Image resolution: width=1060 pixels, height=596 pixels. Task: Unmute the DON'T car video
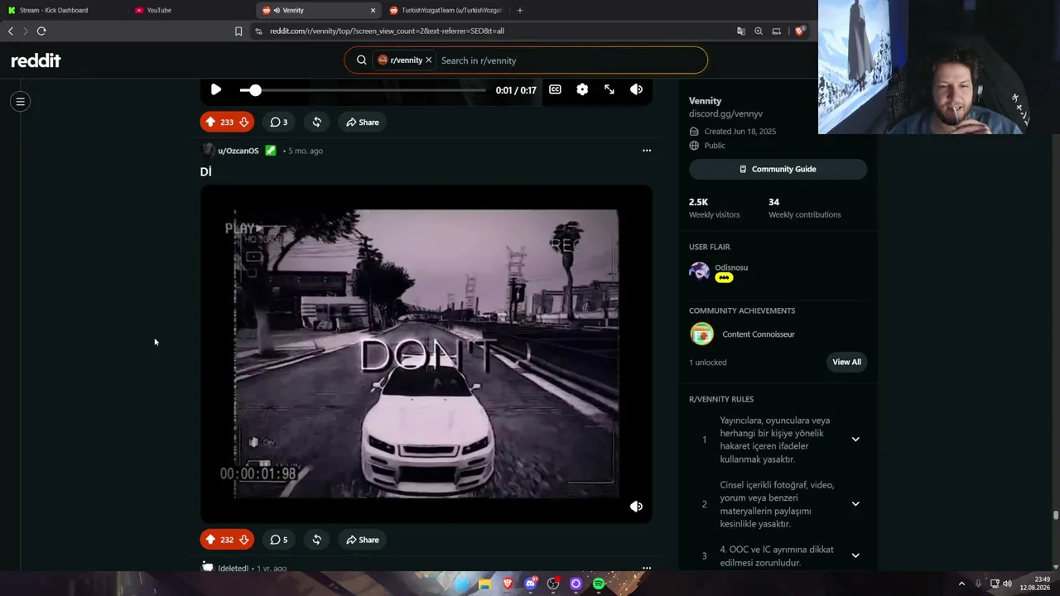click(636, 507)
